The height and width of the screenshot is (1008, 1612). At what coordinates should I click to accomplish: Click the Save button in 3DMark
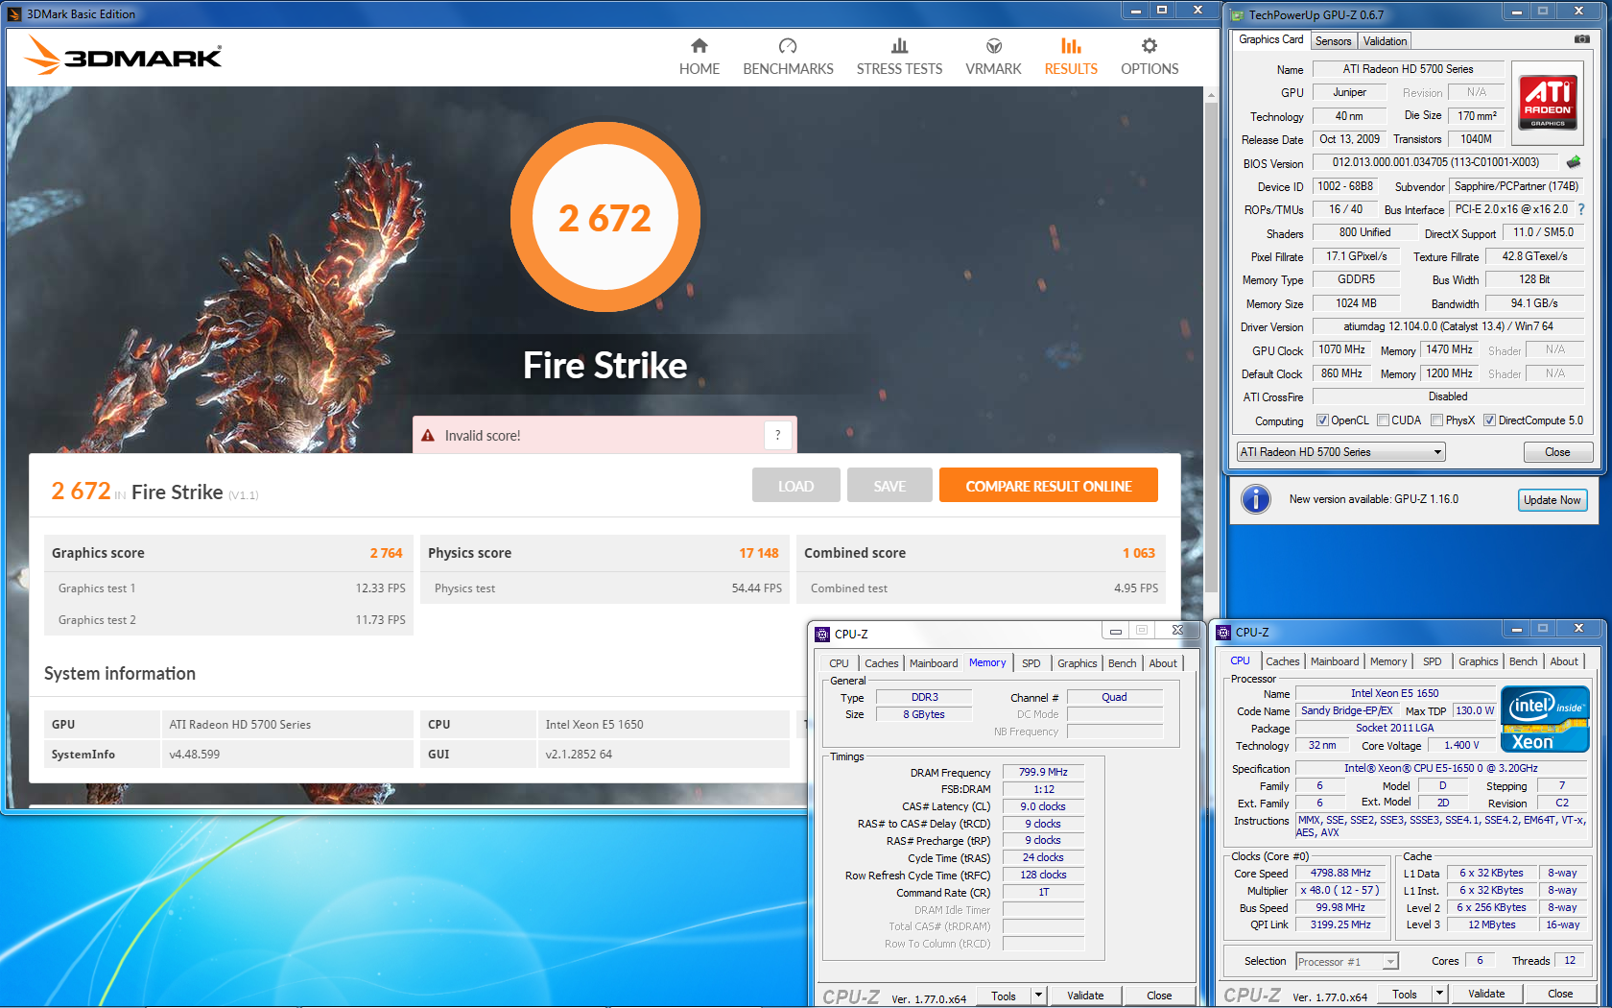tap(889, 486)
